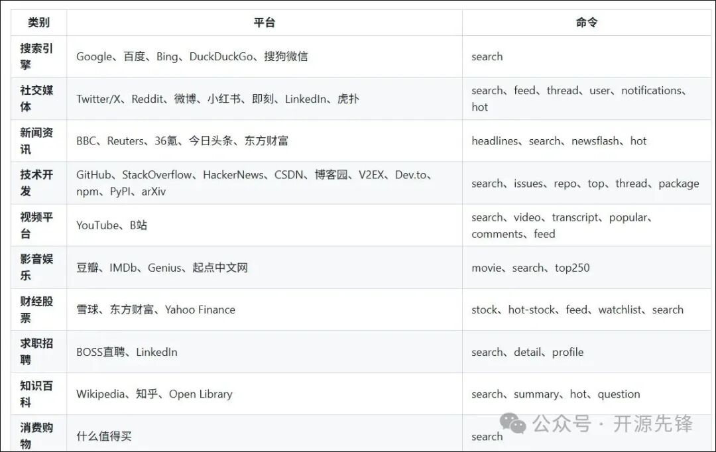Image resolution: width=716 pixels, height=452 pixels.
Task: Select the Wikipedia entry in 知识百科 row
Action: tap(100, 394)
